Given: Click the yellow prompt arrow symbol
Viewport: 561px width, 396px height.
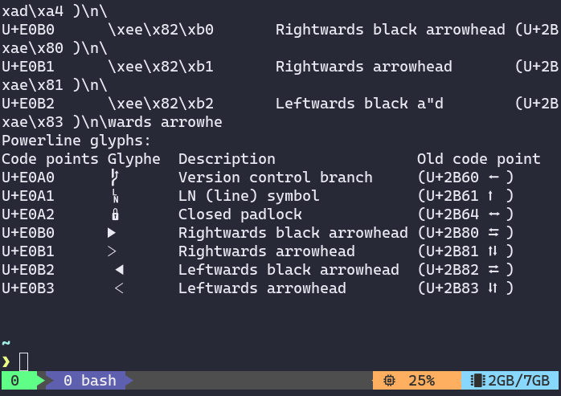Looking at the screenshot, I should pyautogui.click(x=6, y=362).
